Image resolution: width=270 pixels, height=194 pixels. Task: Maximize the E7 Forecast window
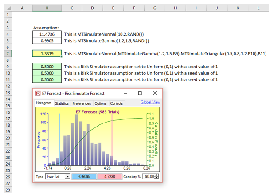point(140,93)
